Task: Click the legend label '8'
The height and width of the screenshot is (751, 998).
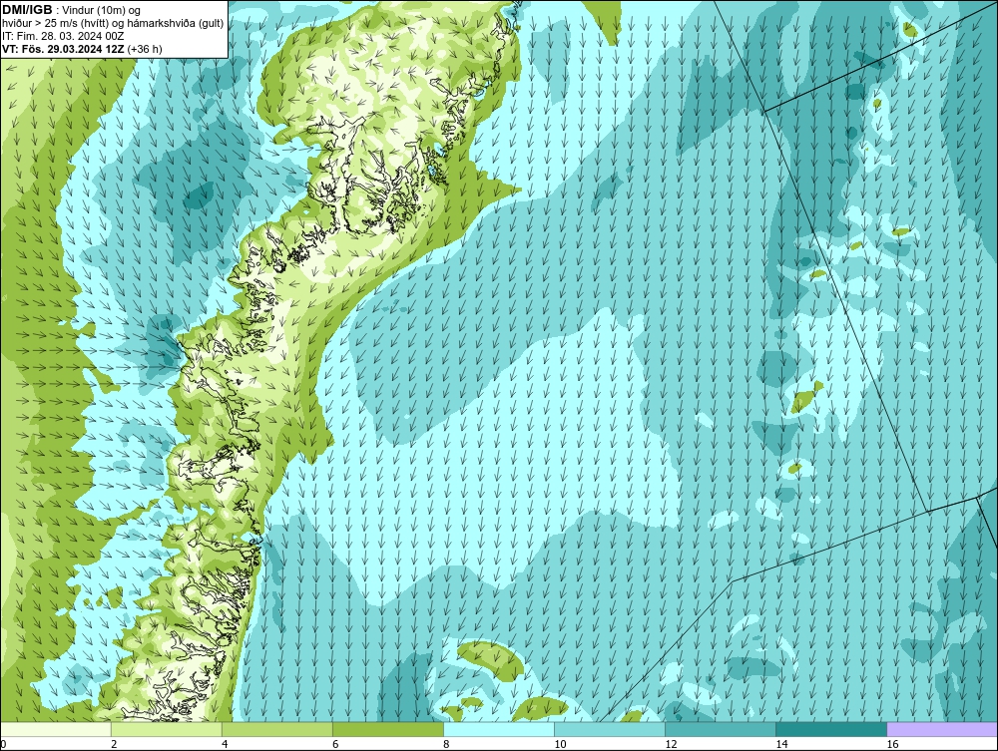Action: (447, 744)
